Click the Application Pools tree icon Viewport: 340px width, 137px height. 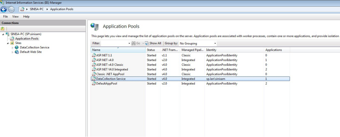click(12, 39)
